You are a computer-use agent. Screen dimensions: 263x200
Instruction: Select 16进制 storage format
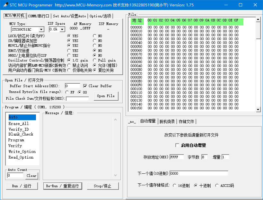pos(174,186)
